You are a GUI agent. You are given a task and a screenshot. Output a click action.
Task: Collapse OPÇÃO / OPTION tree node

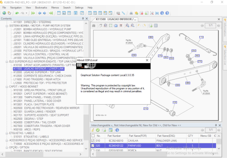(x=7, y=147)
